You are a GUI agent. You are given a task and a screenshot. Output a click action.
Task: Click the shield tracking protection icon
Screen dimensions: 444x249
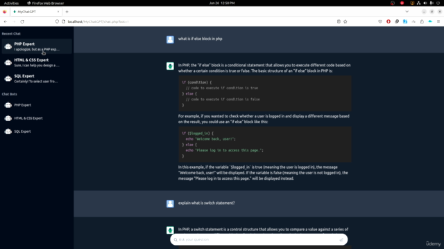[57, 21]
